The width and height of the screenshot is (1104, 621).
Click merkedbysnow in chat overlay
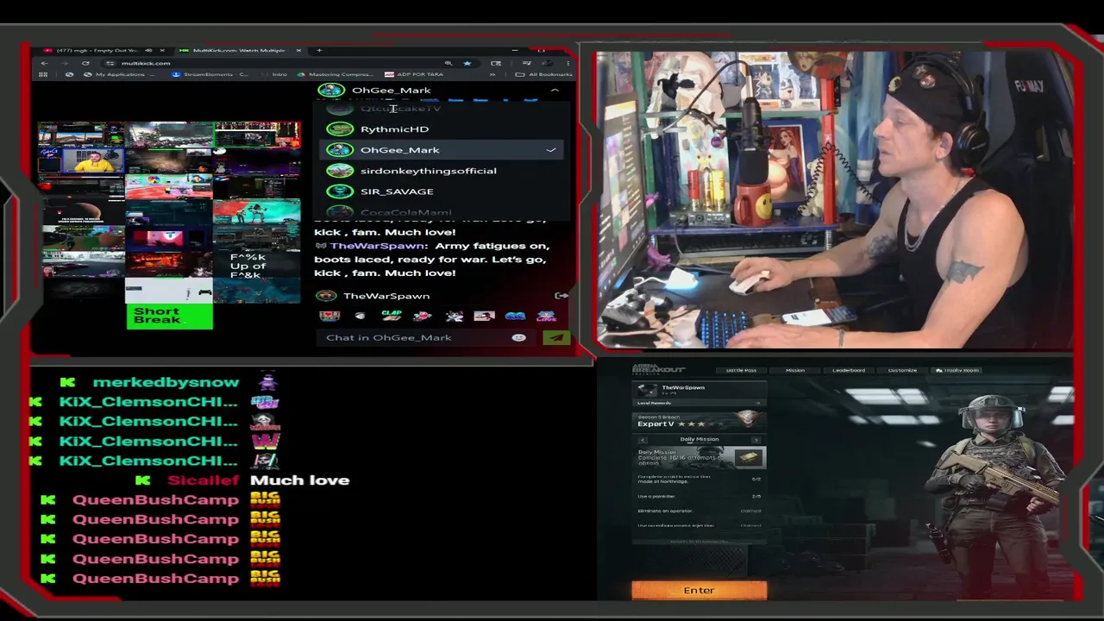coord(166,382)
